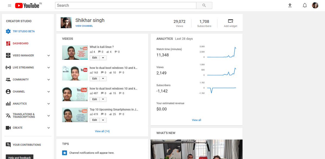
Task: Click the Your Contributions translate icon
Action: click(x=8, y=145)
